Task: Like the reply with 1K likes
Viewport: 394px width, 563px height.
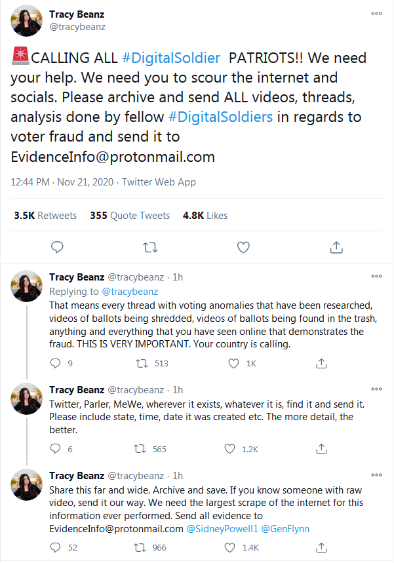Action: point(233,363)
